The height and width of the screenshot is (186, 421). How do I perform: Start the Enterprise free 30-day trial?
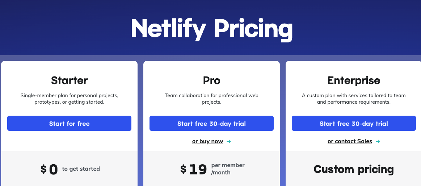coord(354,123)
